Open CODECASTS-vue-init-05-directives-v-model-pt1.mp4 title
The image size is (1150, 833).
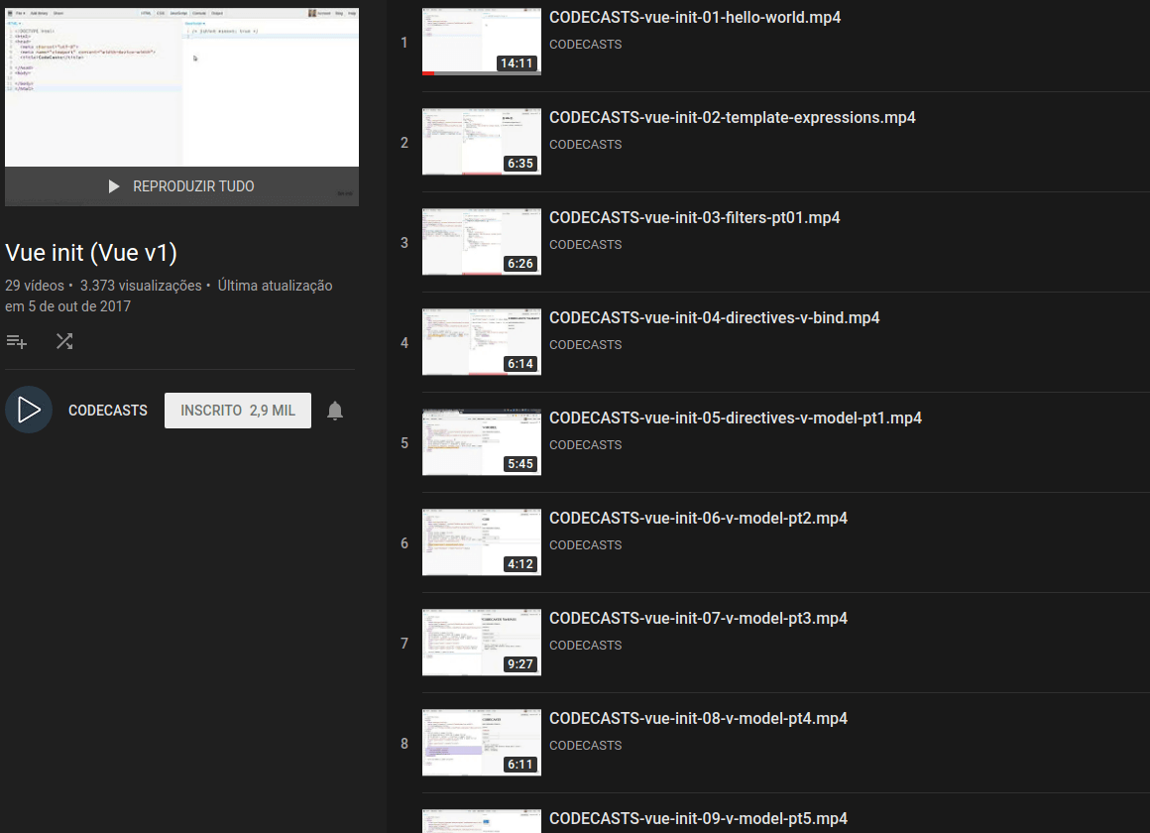click(736, 417)
